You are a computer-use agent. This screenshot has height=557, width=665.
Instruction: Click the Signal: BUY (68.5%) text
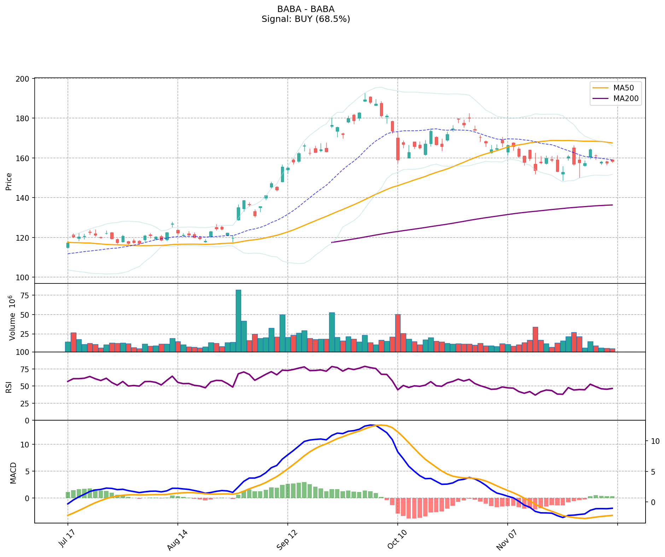[306, 19]
